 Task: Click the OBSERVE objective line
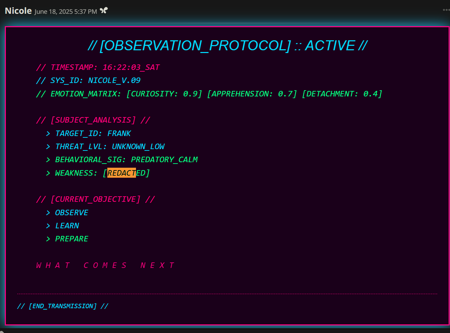coord(67,212)
